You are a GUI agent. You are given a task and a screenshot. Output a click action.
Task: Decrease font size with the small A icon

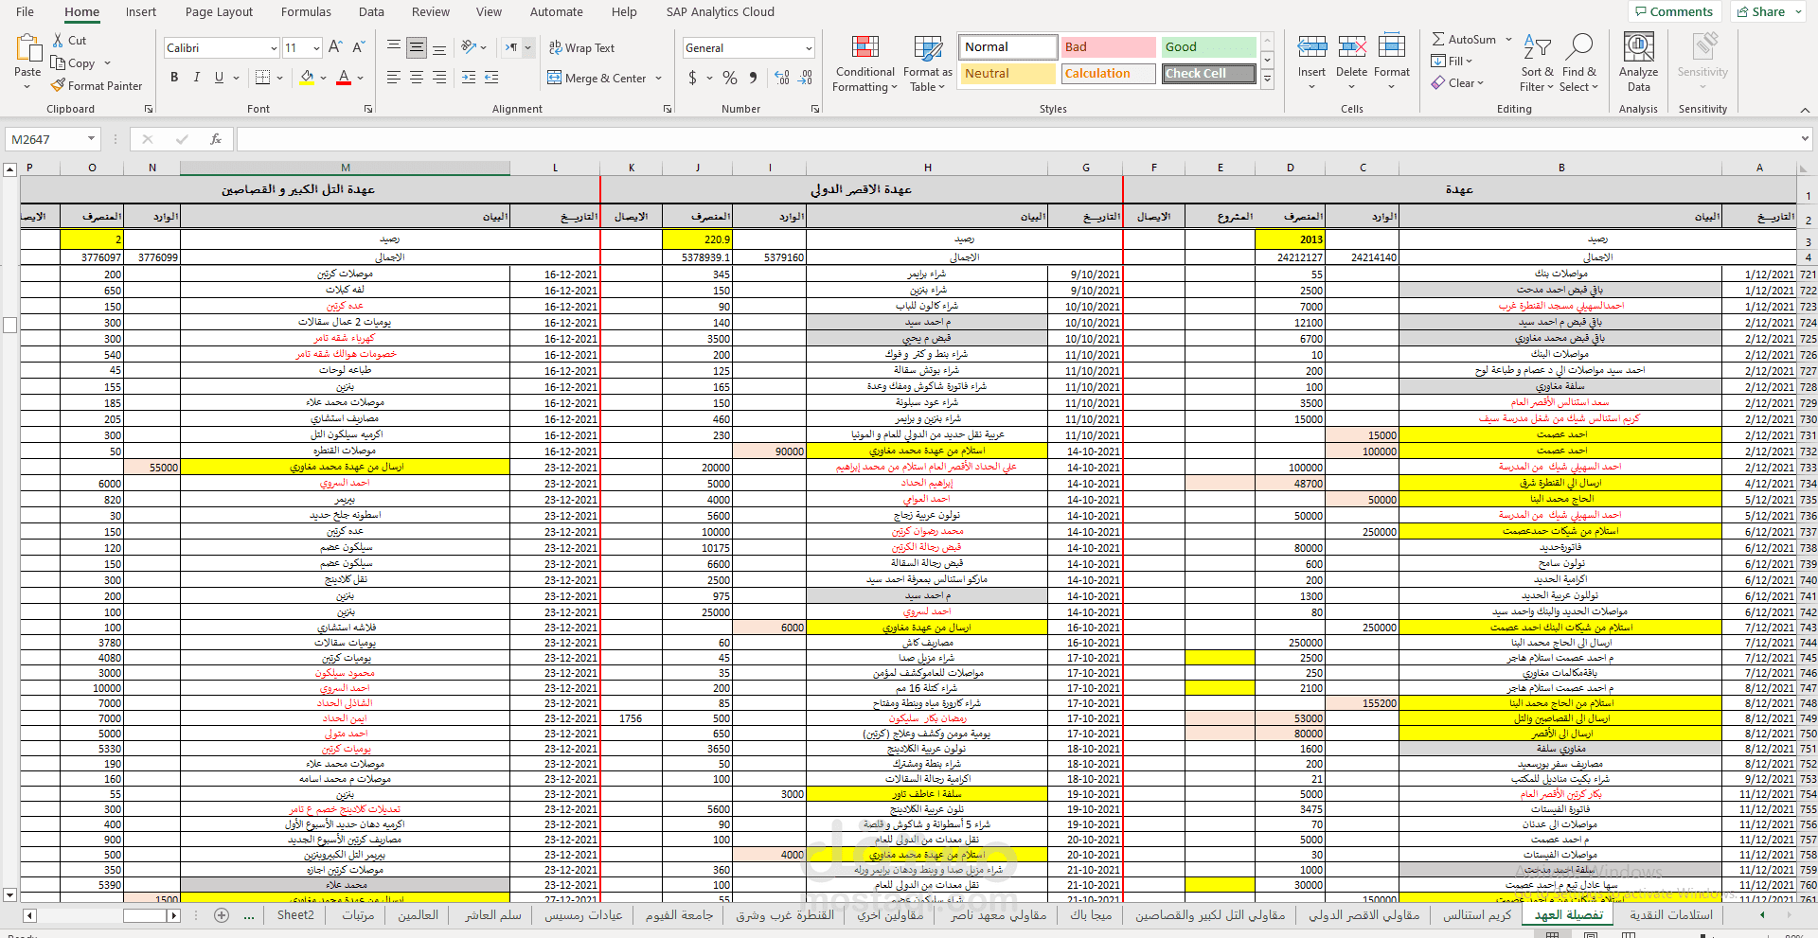[358, 47]
